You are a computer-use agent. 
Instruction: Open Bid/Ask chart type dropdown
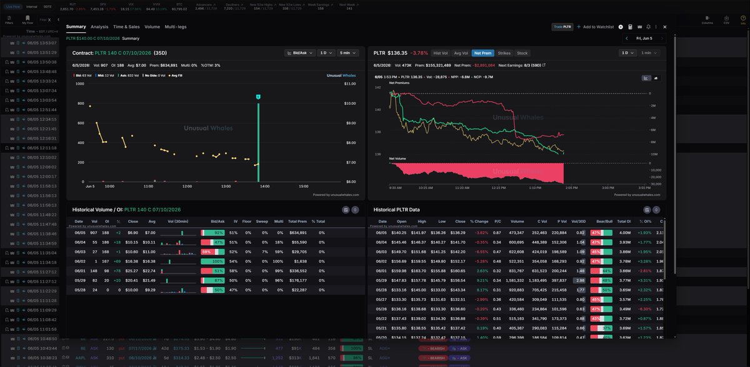[300, 53]
